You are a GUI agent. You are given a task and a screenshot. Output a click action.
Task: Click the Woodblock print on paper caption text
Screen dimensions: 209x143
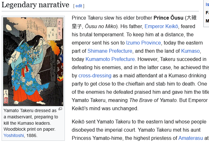[x=29, y=129]
